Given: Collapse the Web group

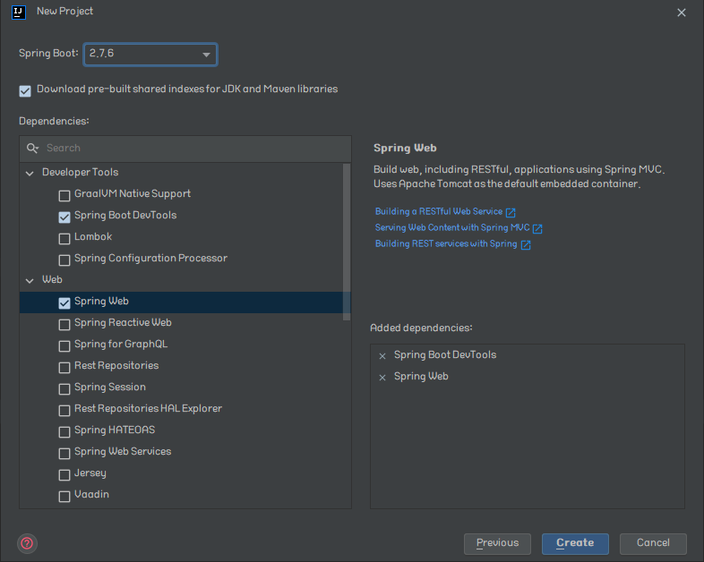Looking at the screenshot, I should tap(30, 281).
